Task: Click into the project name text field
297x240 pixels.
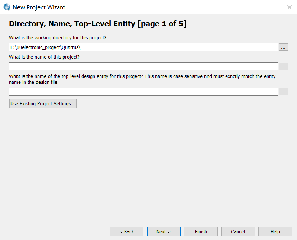Action: pos(143,66)
